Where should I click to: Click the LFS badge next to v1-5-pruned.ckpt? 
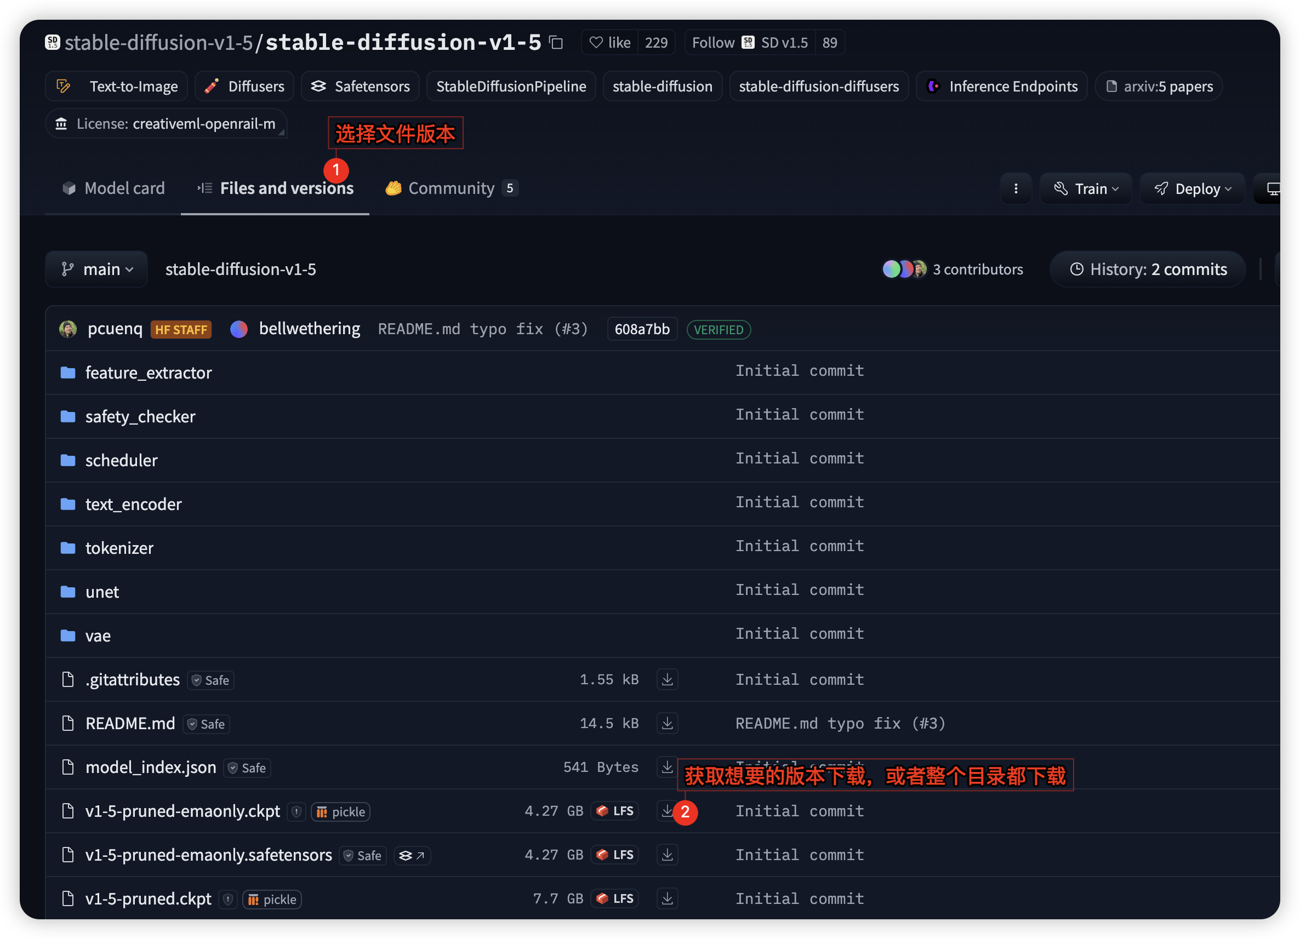pos(614,898)
